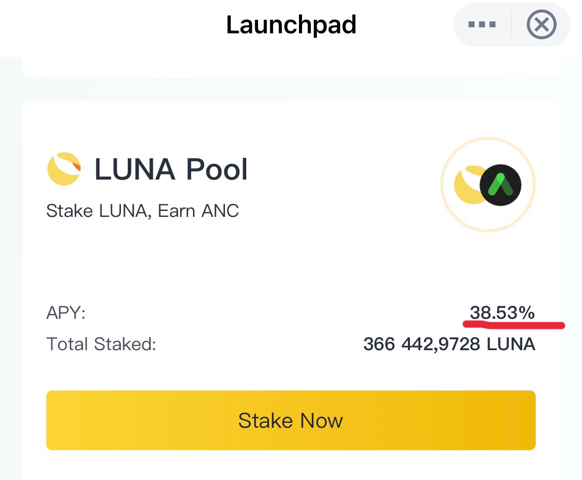Select the LUNA Pool title
The width and height of the screenshot is (582, 480).
171,169
